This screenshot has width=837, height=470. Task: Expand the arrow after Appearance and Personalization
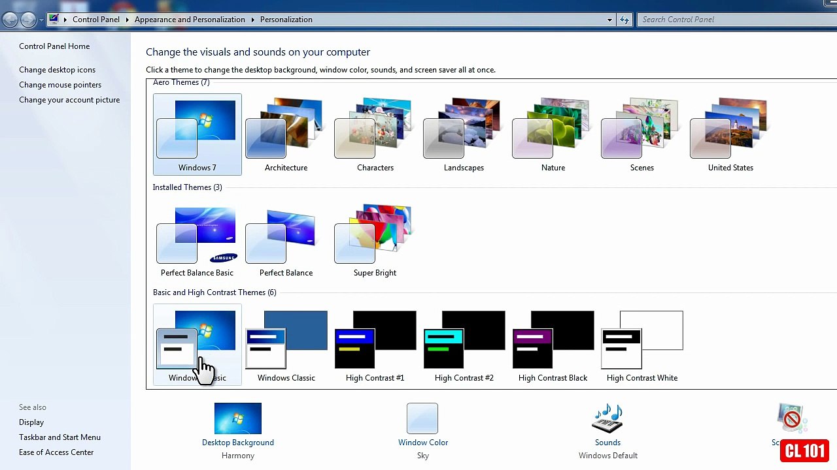pos(252,20)
